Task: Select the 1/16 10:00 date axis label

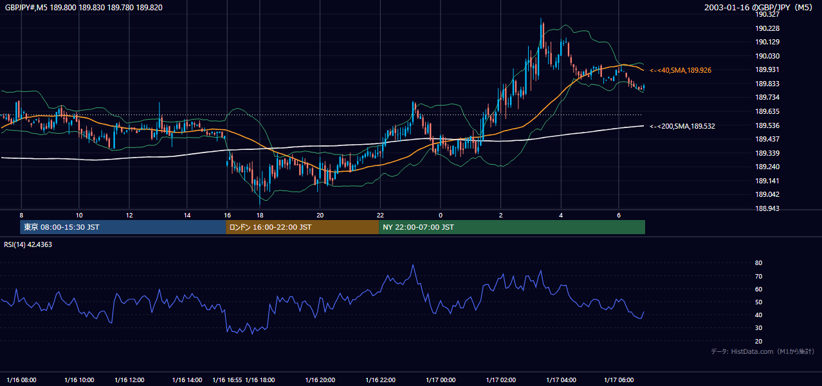Action: click(x=80, y=380)
